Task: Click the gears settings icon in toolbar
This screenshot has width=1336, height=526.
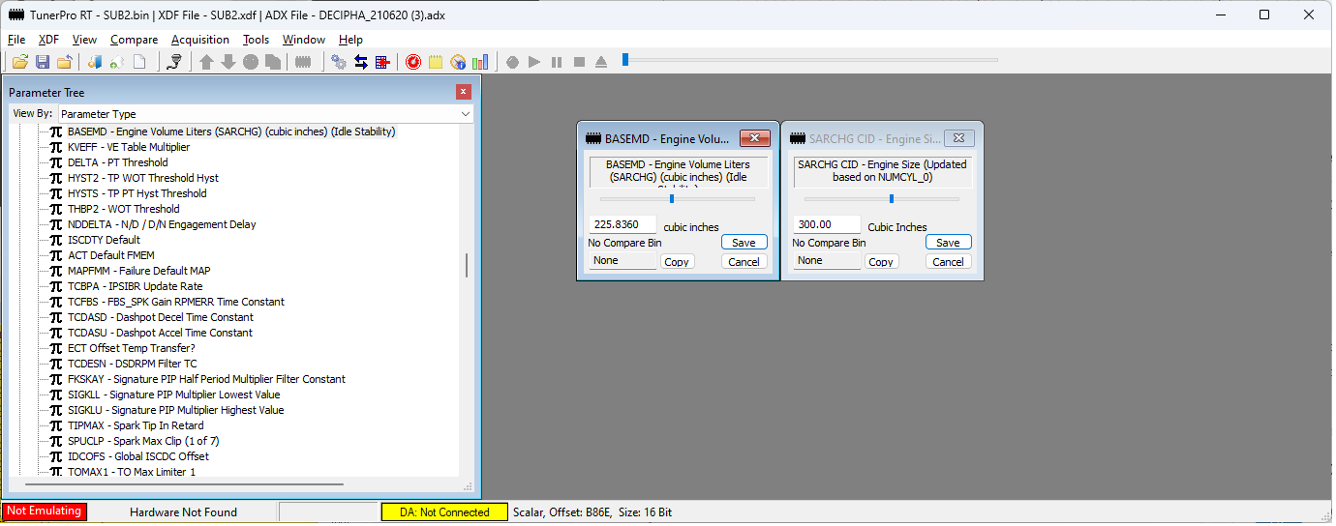Action: coord(339,62)
